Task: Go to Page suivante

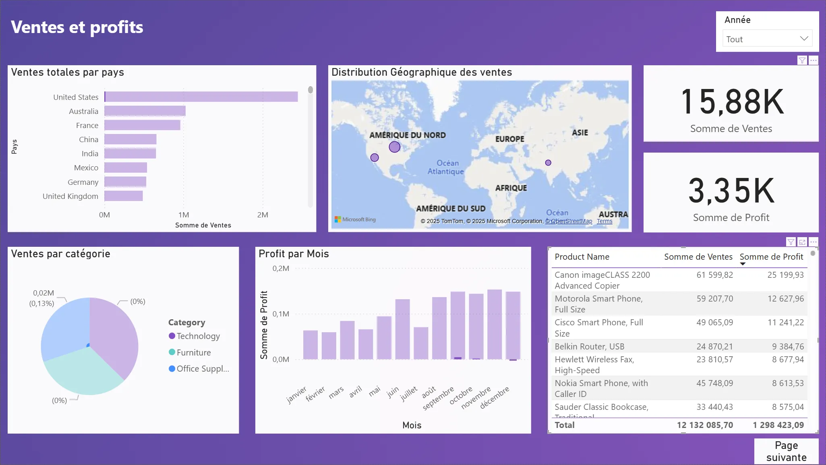Action: pyautogui.click(x=786, y=451)
